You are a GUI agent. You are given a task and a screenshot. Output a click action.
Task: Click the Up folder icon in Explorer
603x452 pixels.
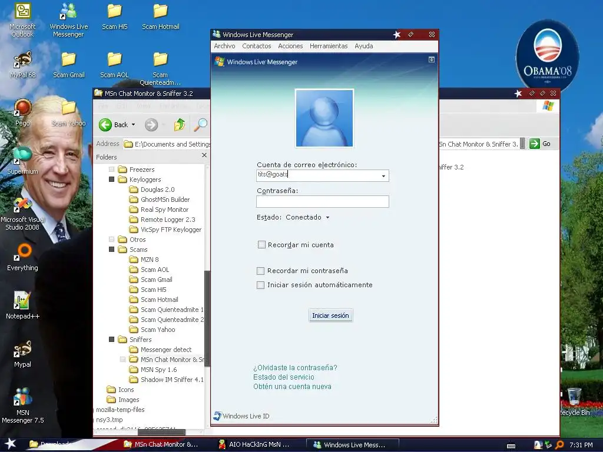(180, 125)
